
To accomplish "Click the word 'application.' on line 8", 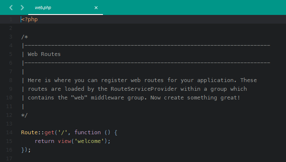I will coord(217,80).
